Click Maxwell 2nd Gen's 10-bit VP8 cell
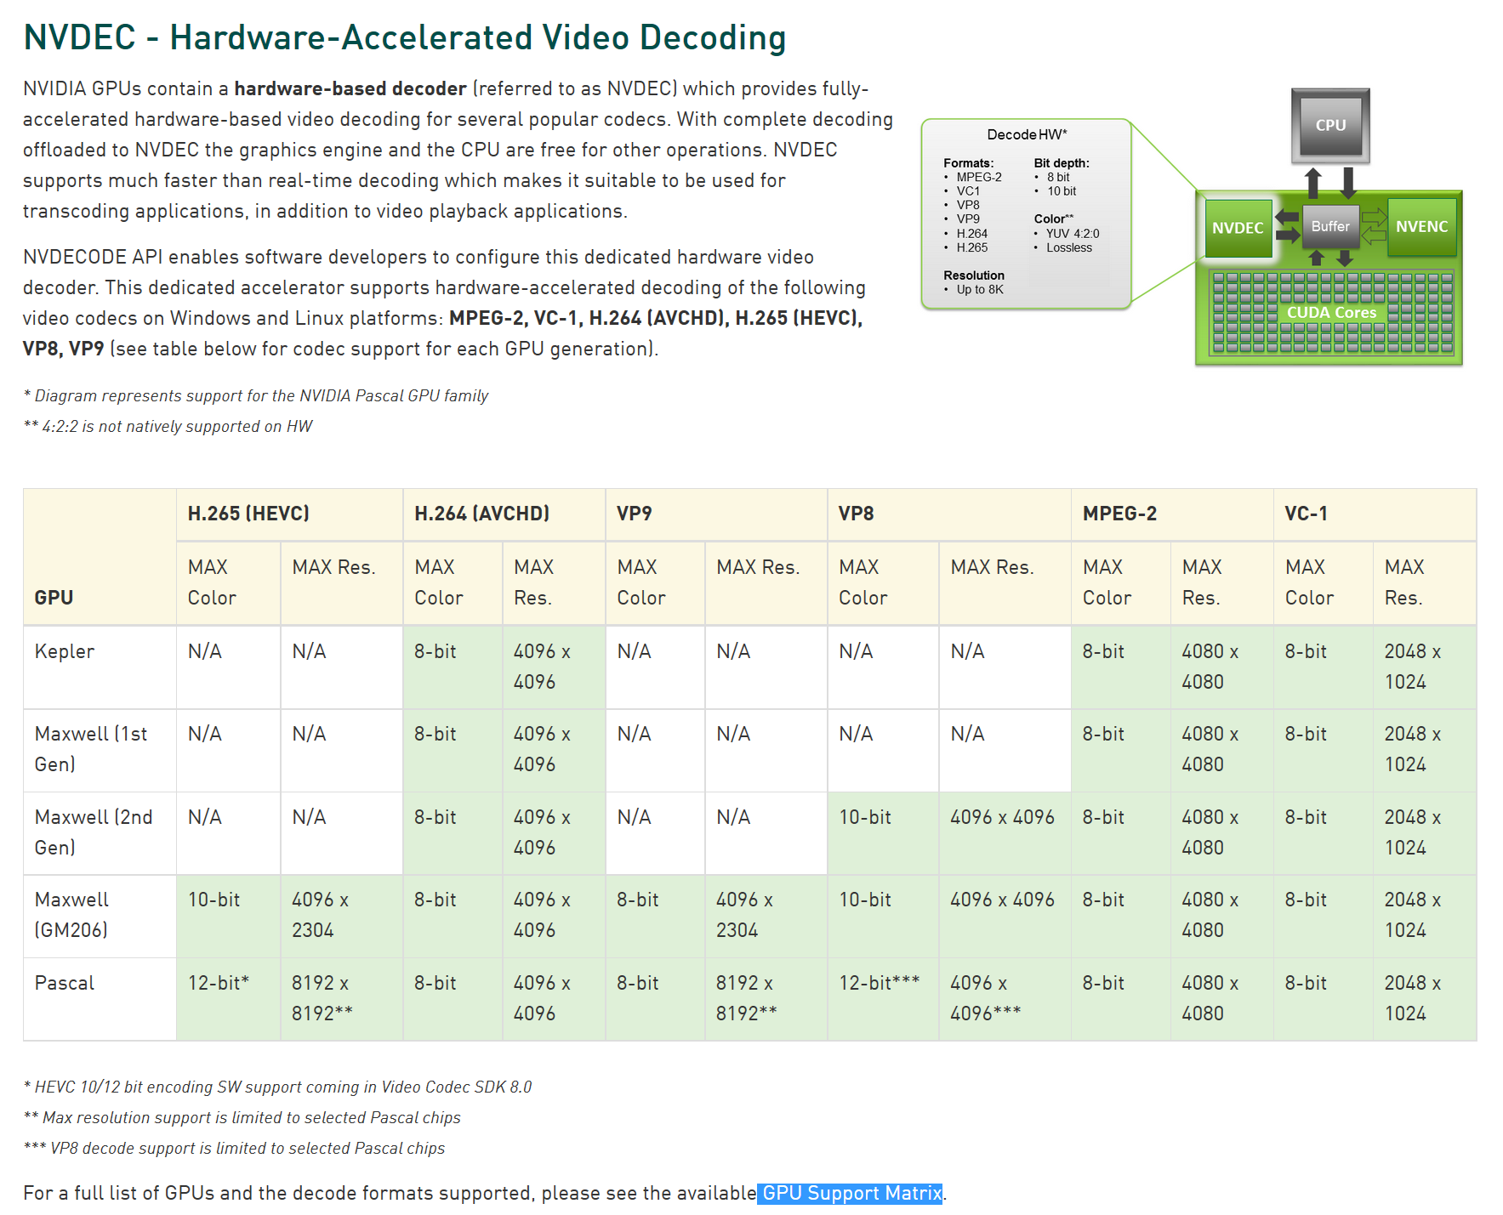This screenshot has height=1215, width=1503. point(883,833)
